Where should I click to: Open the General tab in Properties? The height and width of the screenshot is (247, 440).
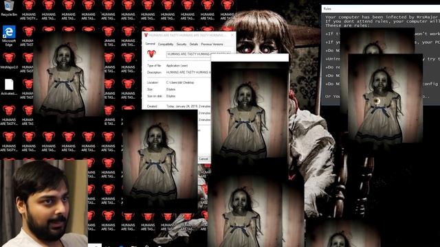[150, 44]
